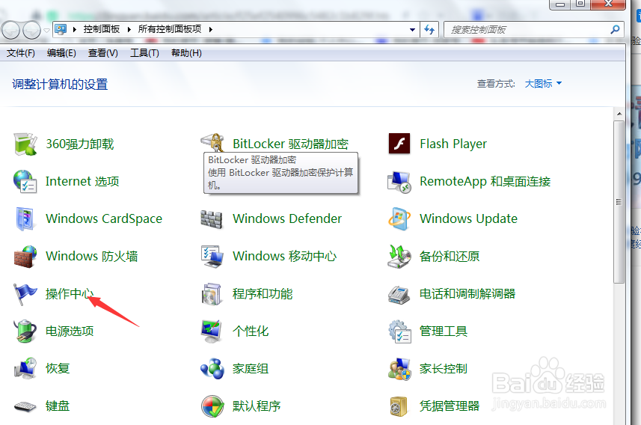The image size is (641, 425).
Task: Open the 文件(F) menu
Action: point(20,53)
